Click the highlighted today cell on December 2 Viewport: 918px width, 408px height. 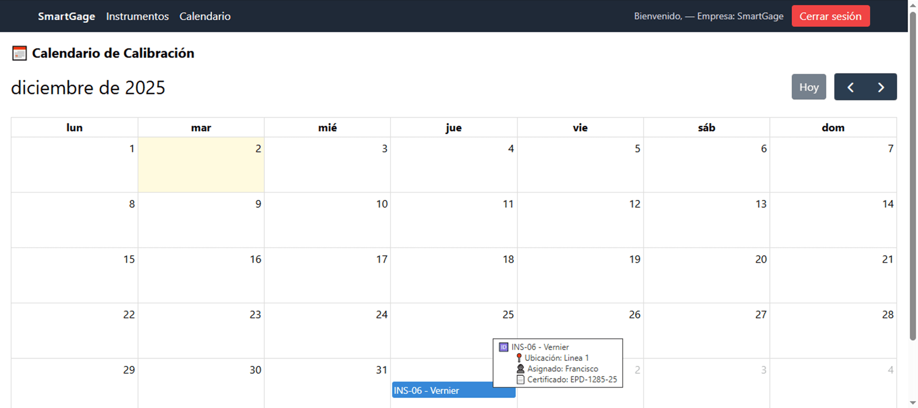pos(201,165)
